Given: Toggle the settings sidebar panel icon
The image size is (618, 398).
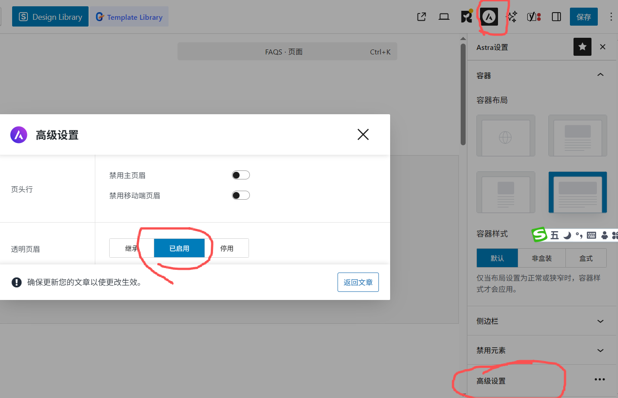Looking at the screenshot, I should [x=556, y=17].
